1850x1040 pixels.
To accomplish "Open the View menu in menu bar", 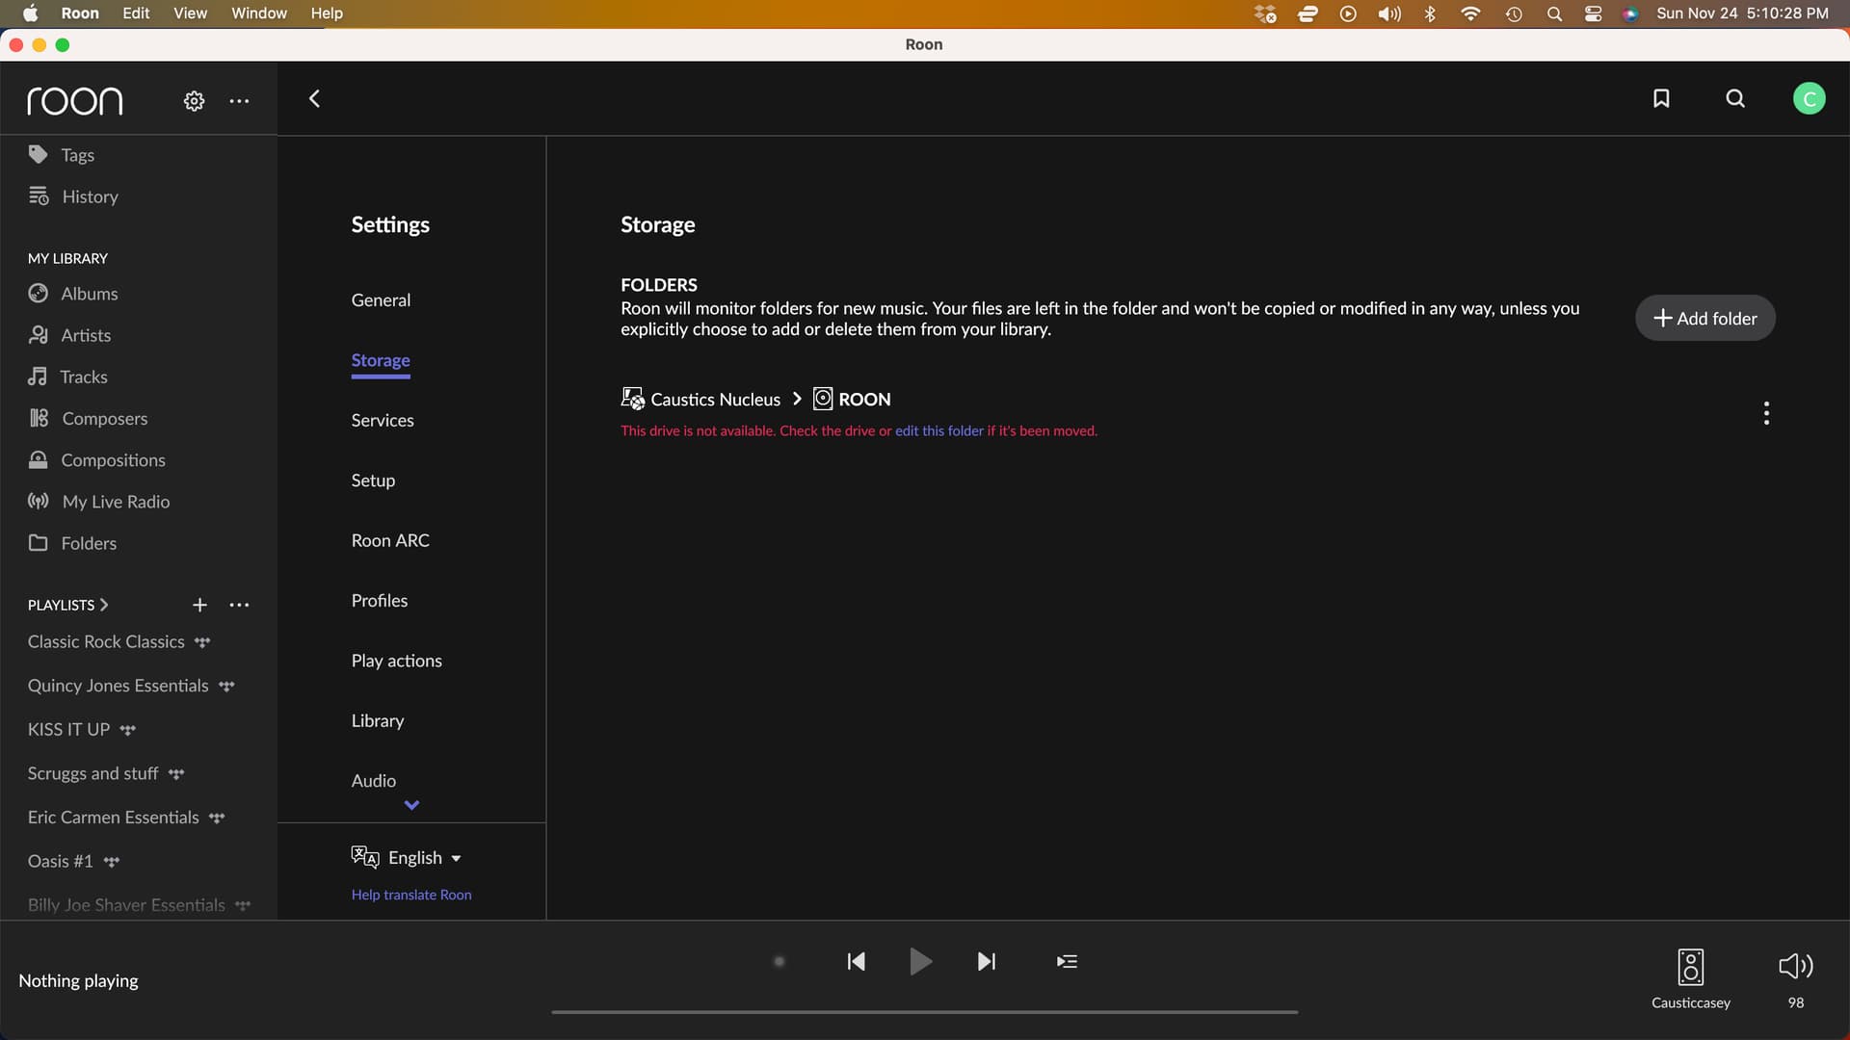I will (190, 13).
